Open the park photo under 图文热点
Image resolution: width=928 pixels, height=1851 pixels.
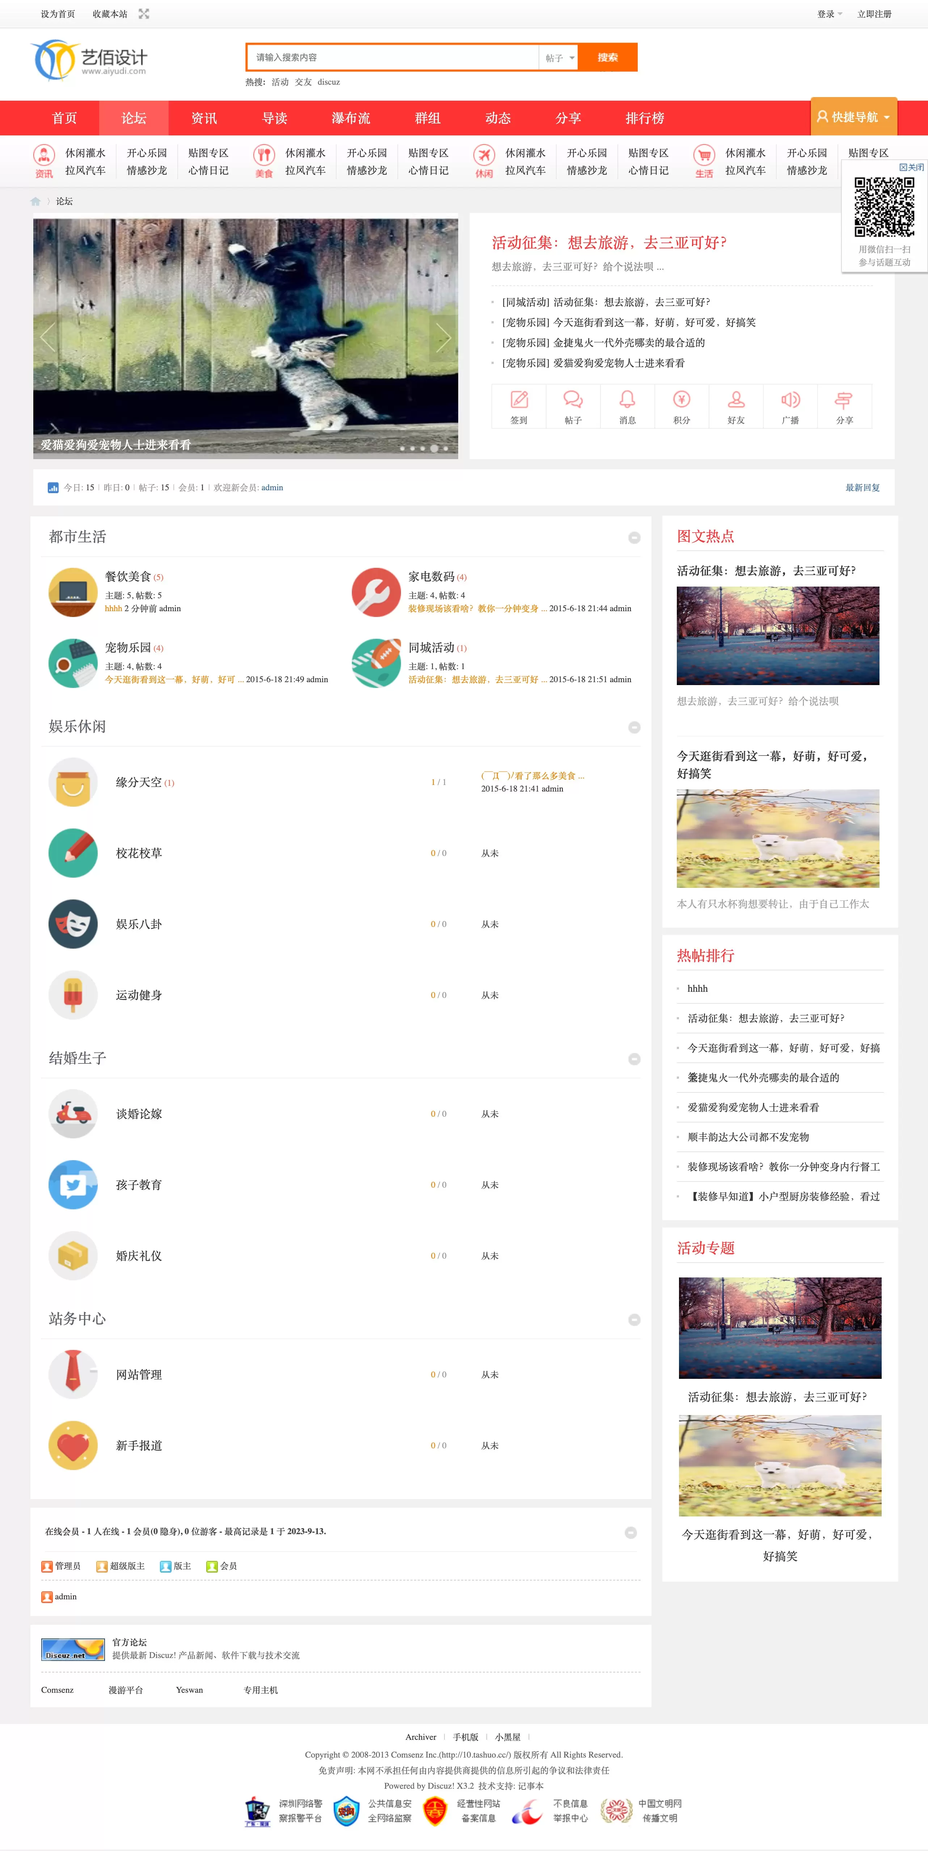[778, 635]
